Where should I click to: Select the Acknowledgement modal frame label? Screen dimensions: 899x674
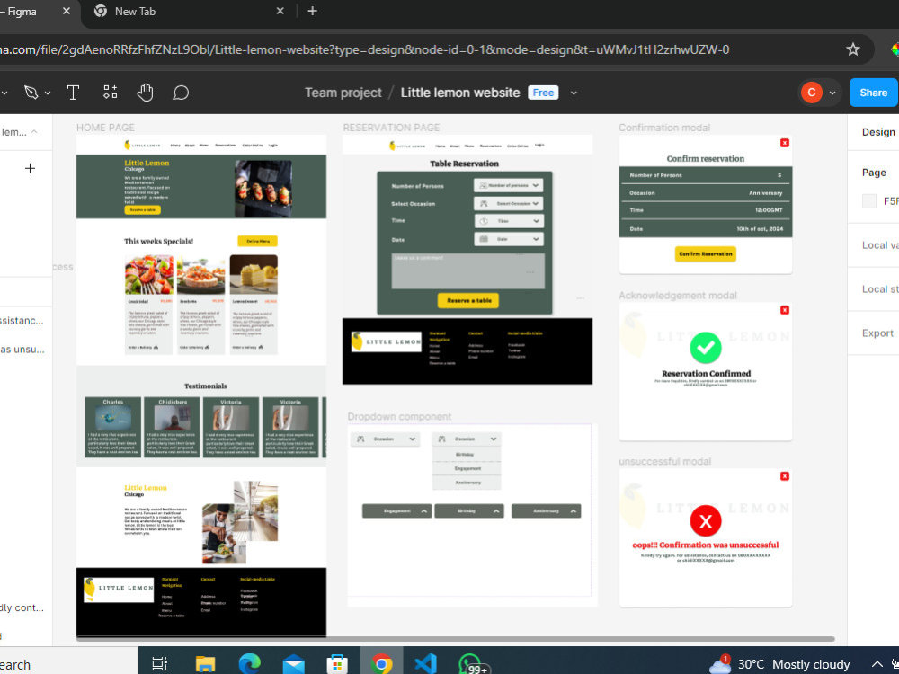click(678, 295)
